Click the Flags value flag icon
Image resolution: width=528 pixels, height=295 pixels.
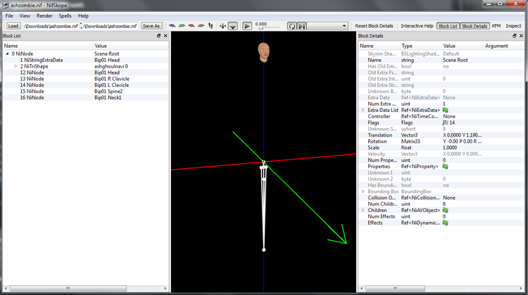click(445, 123)
